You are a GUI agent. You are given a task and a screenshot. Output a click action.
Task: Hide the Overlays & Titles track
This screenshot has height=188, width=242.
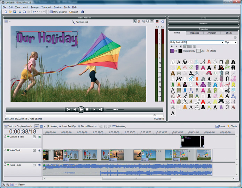tap(40, 137)
